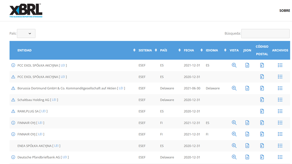Download zip package for Schaltbau Holding AG
Image resolution: width=292 pixels, height=164 pixels.
point(262,100)
